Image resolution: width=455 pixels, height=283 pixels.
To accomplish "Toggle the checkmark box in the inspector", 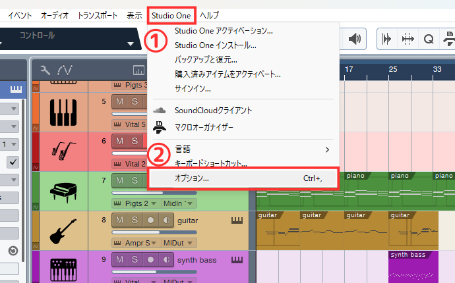I will pos(13,162).
